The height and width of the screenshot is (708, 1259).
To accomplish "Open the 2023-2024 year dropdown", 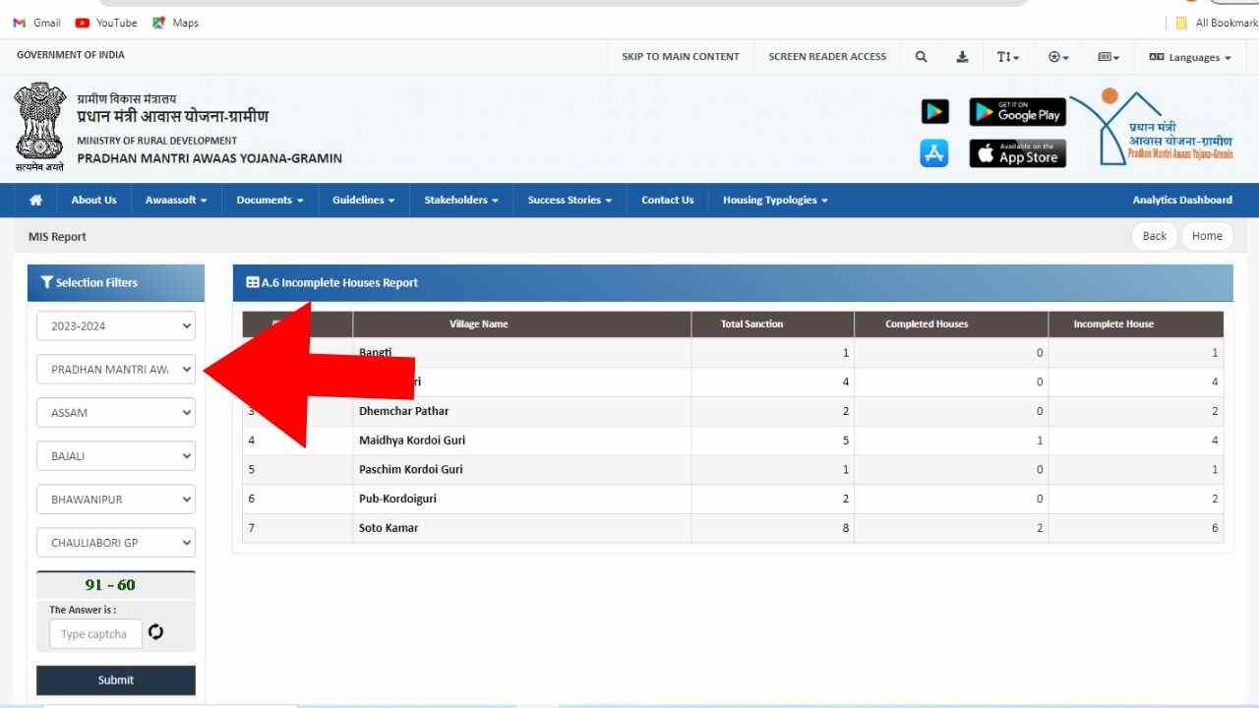I will (116, 326).
